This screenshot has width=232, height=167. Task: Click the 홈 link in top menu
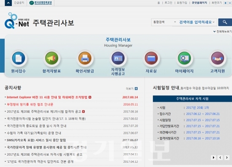click(x=159, y=3)
